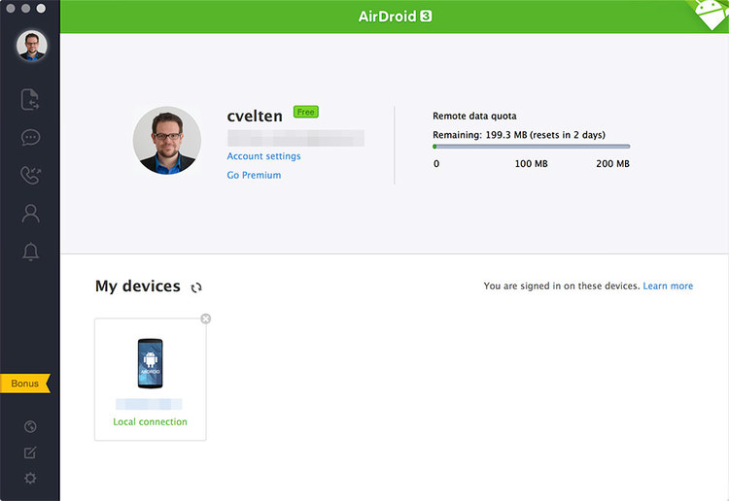The image size is (729, 501).
Task: Open the Notifications bell icon
Action: pos(31,251)
